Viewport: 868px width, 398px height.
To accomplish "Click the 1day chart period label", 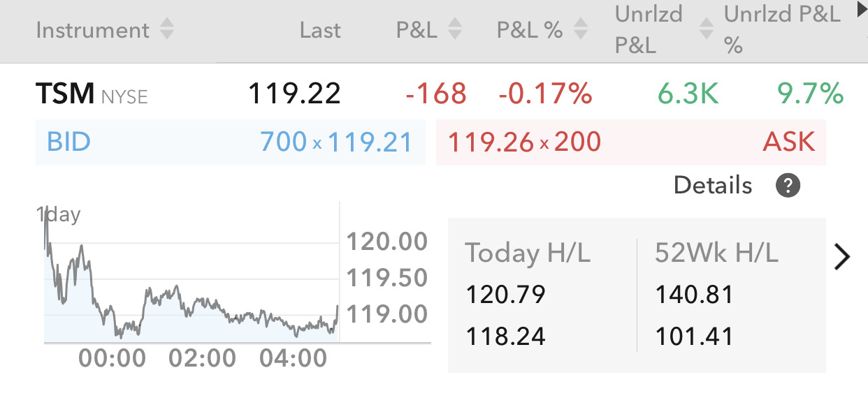I will click(59, 214).
